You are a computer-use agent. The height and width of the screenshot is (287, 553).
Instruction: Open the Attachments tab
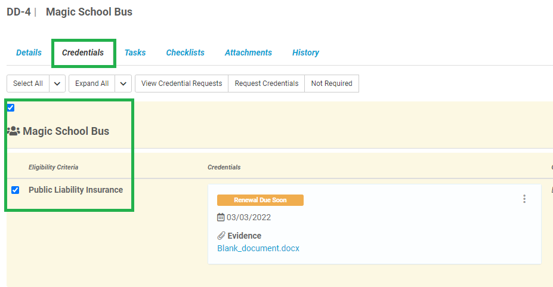(x=248, y=53)
